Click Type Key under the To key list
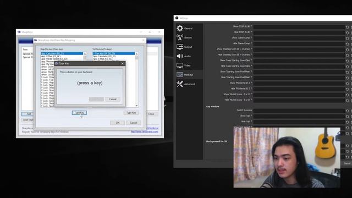This screenshot has height=198, width=352. point(131,113)
